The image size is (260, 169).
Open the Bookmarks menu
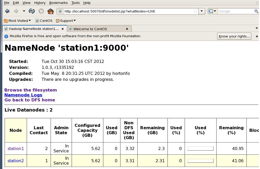pos(58,3)
